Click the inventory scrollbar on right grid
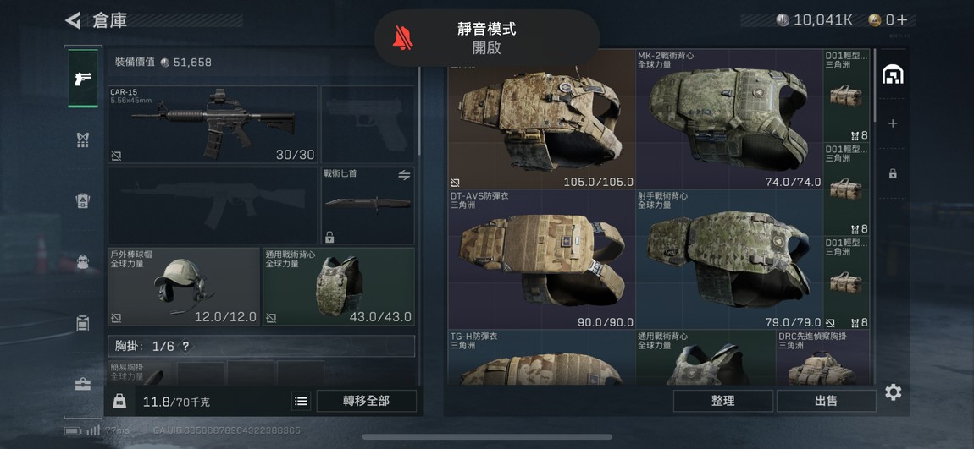This screenshot has width=974, height=449. click(x=876, y=85)
